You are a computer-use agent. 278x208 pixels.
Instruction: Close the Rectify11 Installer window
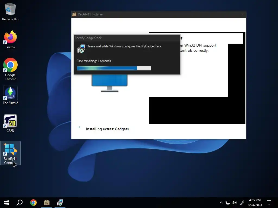pos(242,14)
